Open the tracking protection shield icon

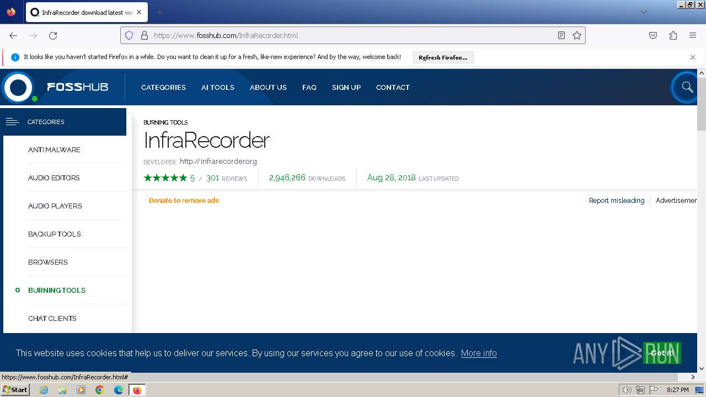click(129, 35)
